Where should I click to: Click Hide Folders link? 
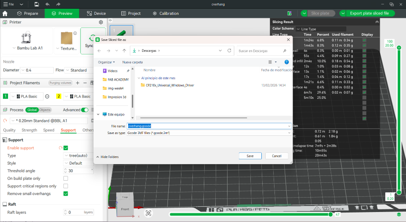pyautogui.click(x=107, y=157)
